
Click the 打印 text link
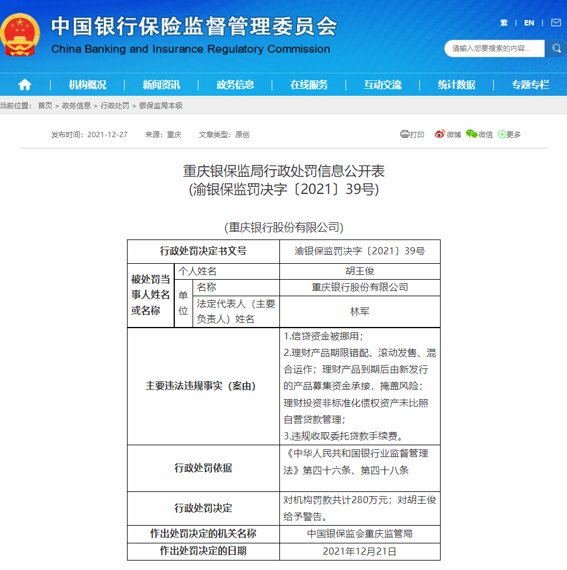[417, 134]
